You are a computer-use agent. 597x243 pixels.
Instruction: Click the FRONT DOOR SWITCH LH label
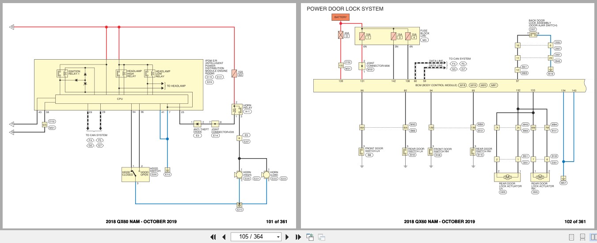coord(375,150)
